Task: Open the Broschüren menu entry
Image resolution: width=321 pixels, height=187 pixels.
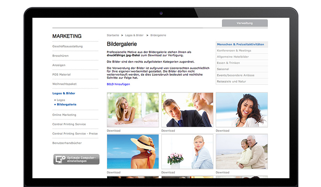Action: click(60, 56)
